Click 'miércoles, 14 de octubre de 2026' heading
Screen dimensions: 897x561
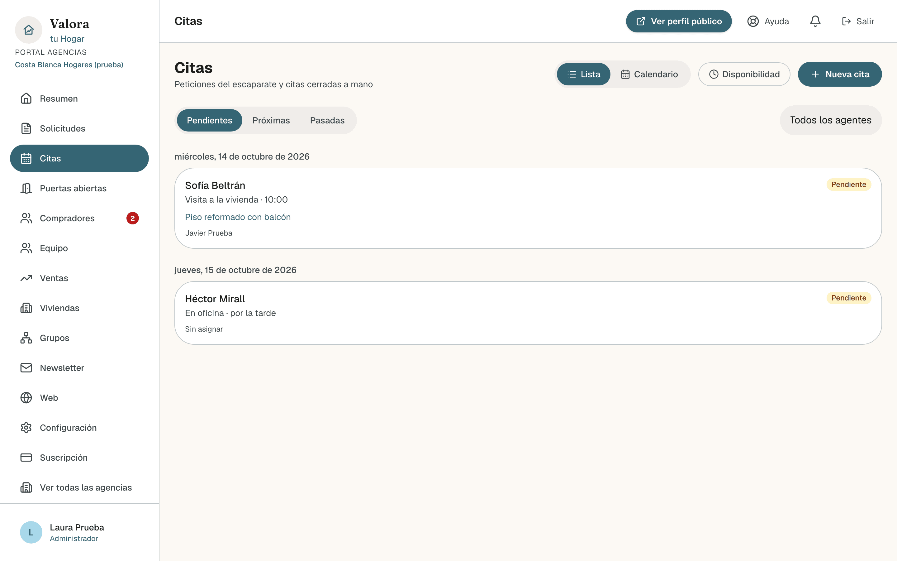point(242,156)
